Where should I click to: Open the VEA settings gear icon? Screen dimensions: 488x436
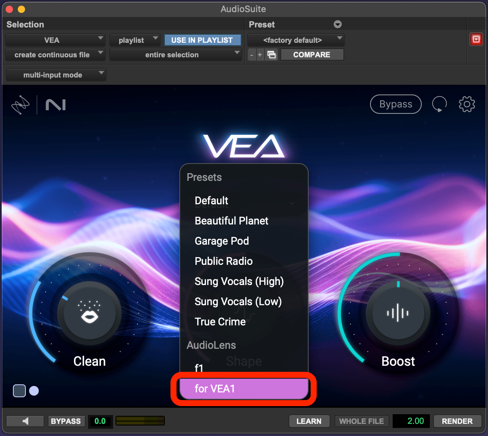pyautogui.click(x=467, y=104)
